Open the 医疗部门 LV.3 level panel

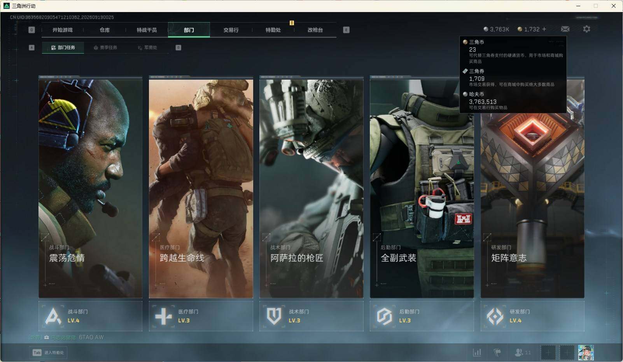point(201,316)
